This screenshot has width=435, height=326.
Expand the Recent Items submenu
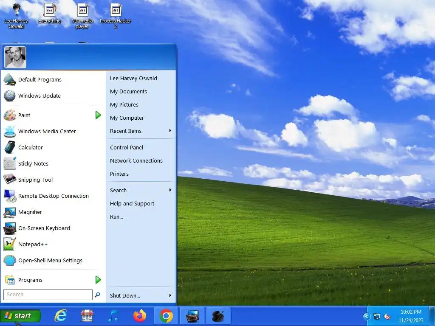[141, 131]
